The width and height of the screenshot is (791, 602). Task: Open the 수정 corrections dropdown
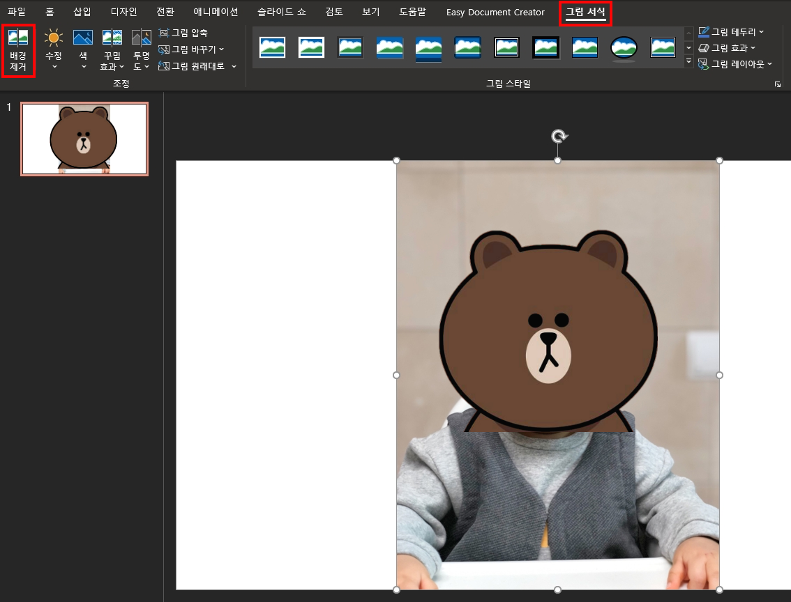tap(54, 50)
